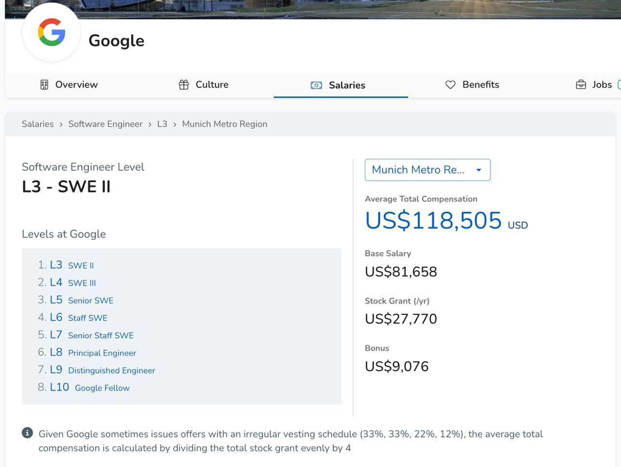
Task: Select the Salaries tab
Action: click(x=341, y=85)
